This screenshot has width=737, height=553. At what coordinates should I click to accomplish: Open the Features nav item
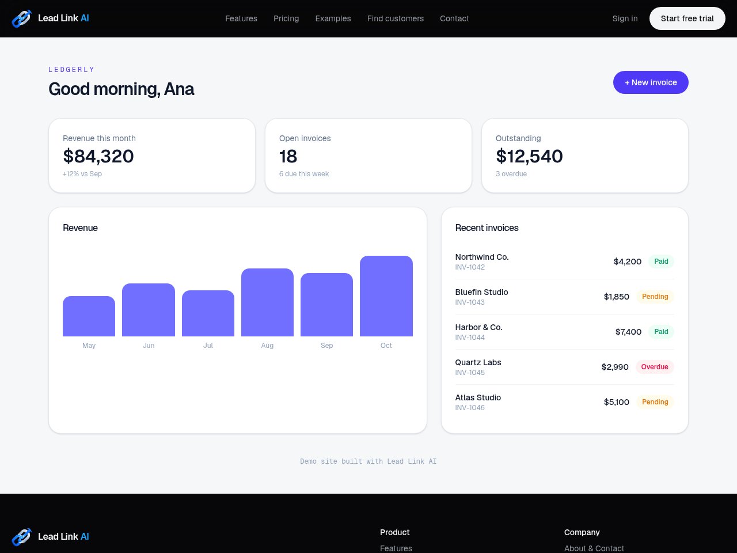click(x=241, y=18)
